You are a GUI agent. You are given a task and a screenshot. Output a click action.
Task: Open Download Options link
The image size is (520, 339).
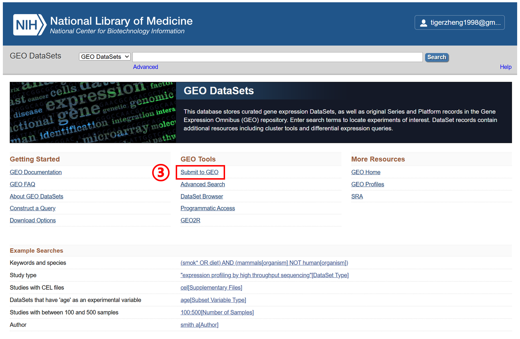coord(33,220)
